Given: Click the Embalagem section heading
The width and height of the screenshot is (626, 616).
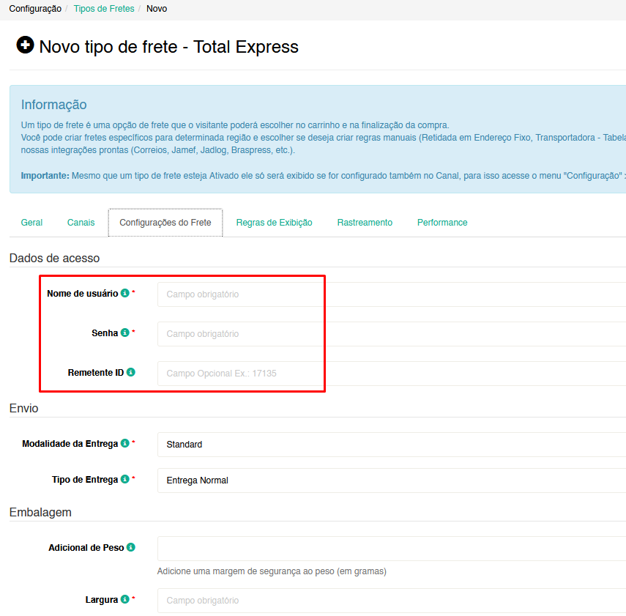Looking at the screenshot, I should click(40, 512).
